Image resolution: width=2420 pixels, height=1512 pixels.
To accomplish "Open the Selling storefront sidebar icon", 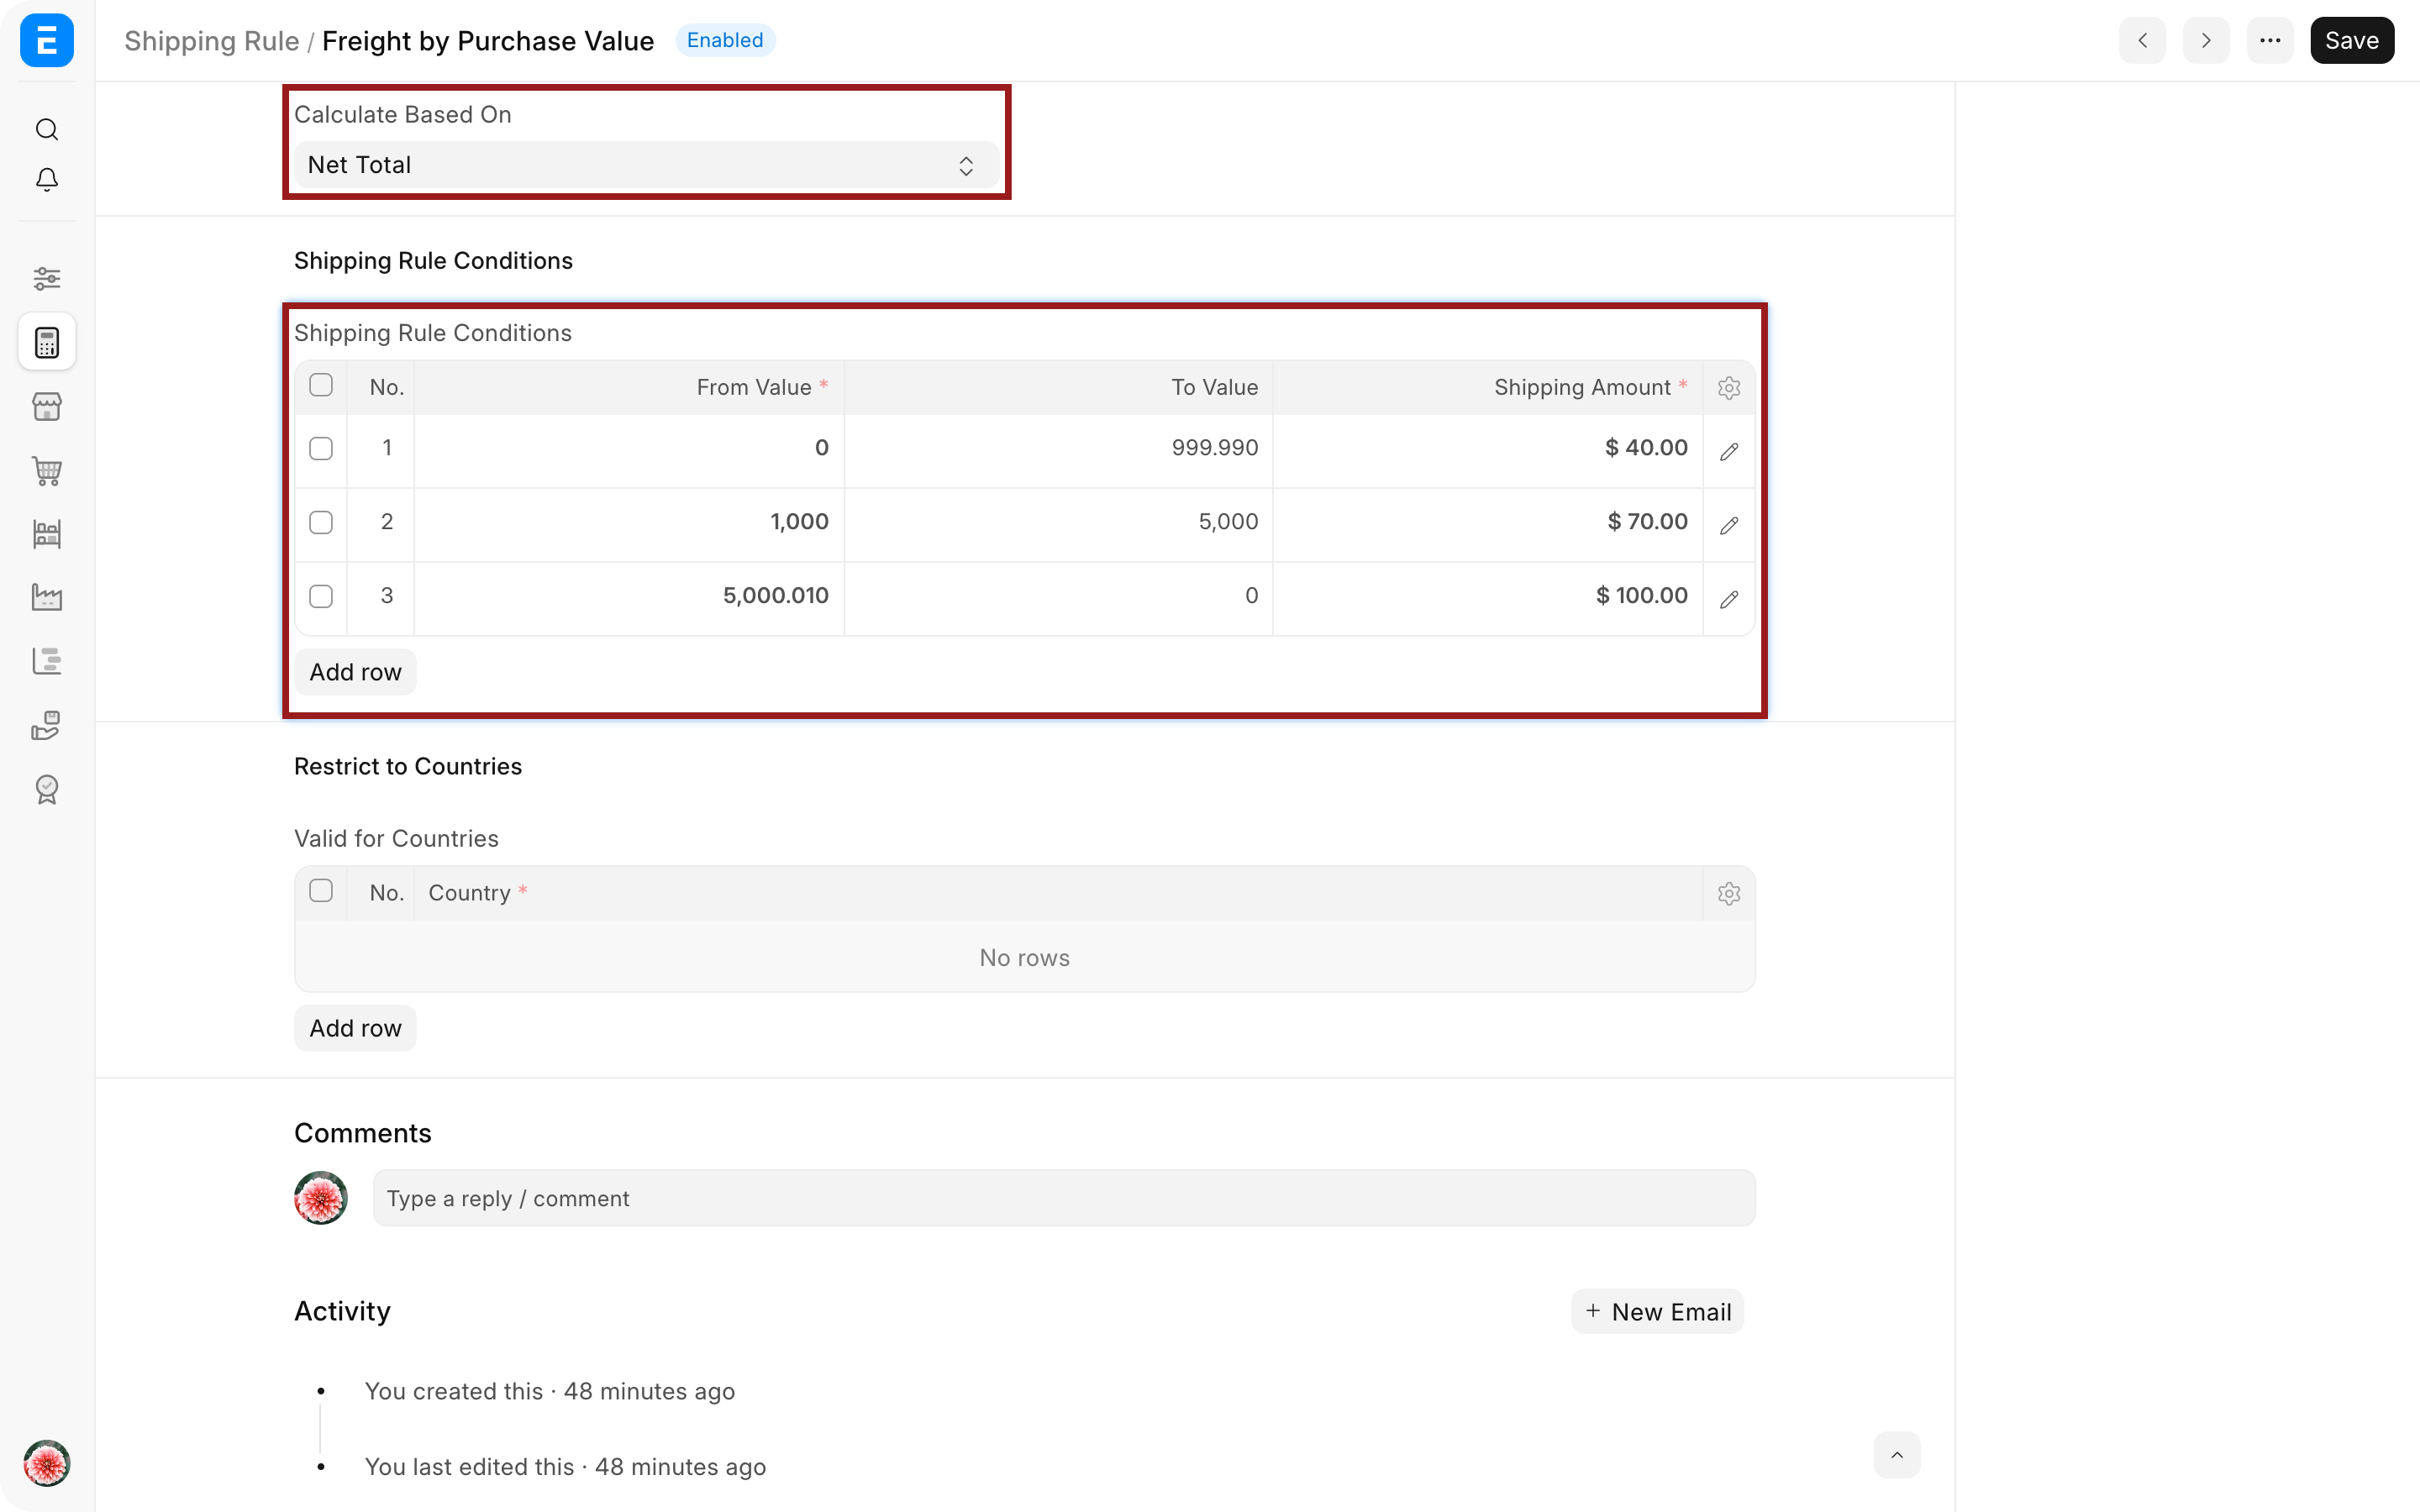I will 47,406.
